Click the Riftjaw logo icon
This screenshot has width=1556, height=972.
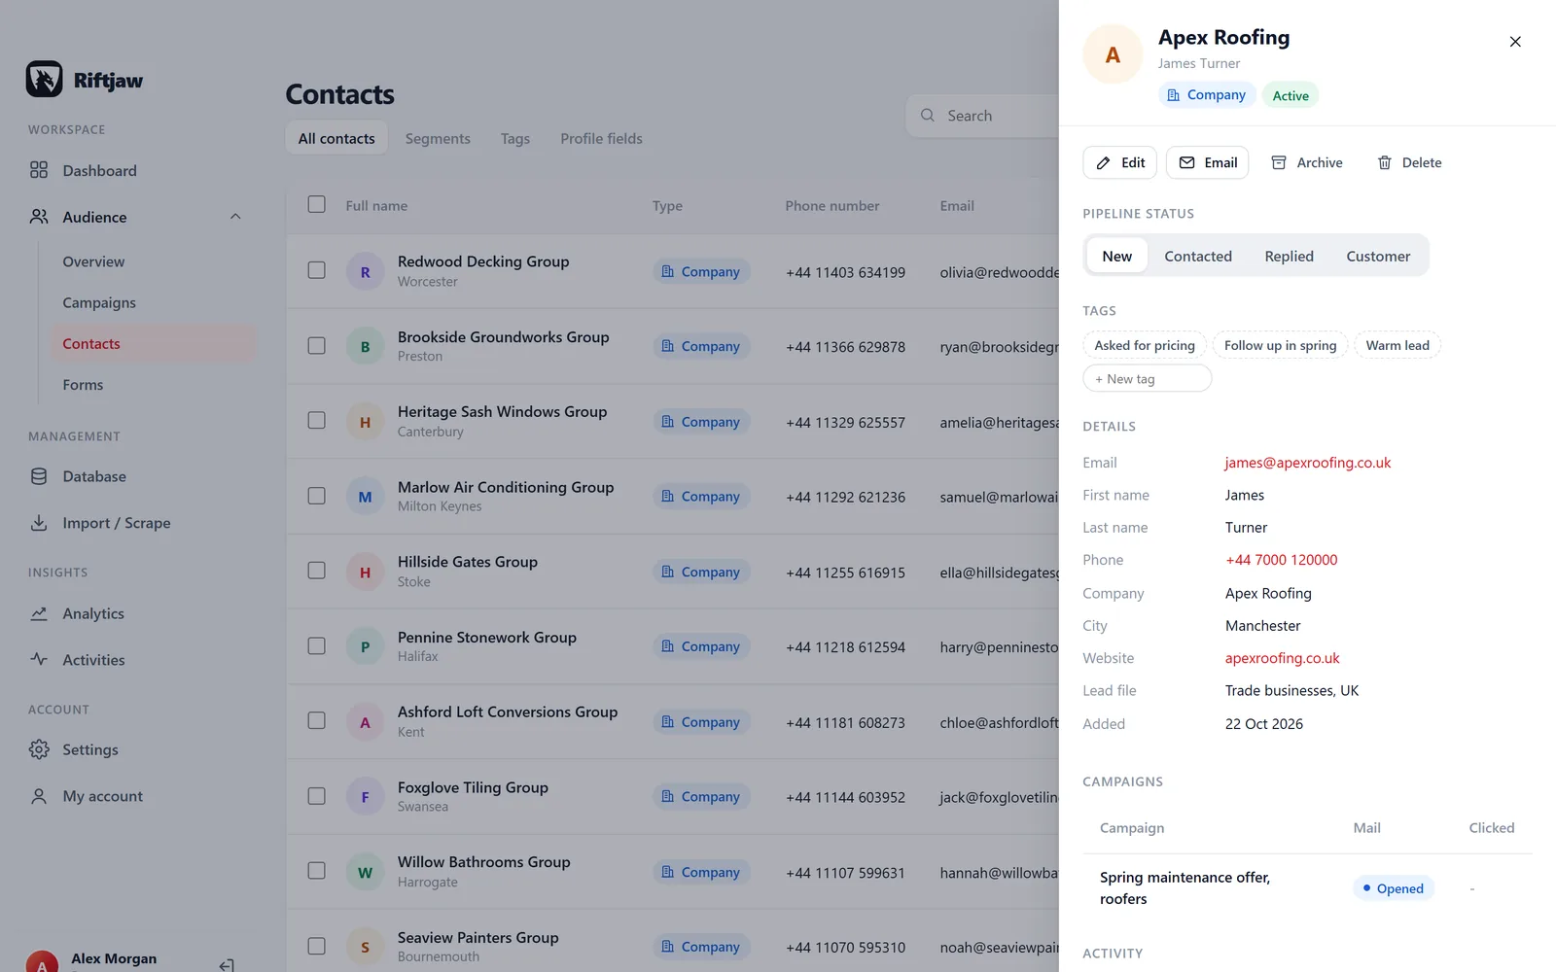(44, 79)
